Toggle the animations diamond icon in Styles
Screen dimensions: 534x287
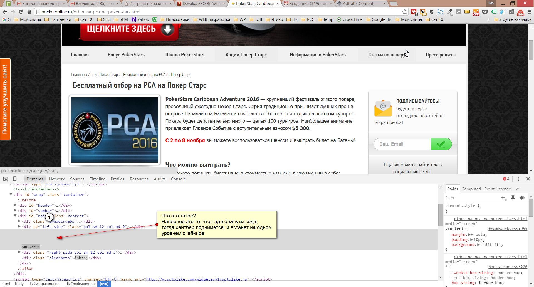point(522,198)
